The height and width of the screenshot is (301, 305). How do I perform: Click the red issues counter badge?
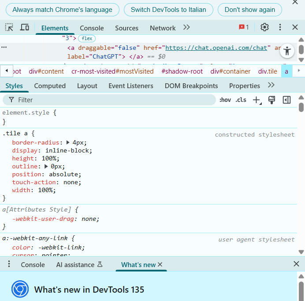pyautogui.click(x=244, y=27)
